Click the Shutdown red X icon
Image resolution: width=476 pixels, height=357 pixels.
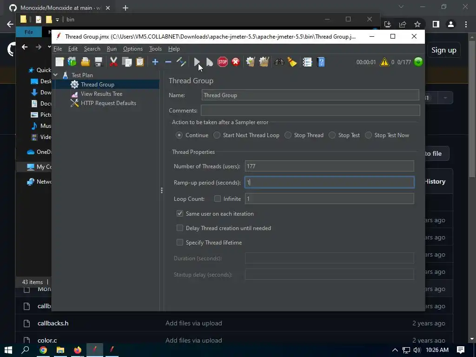click(236, 62)
